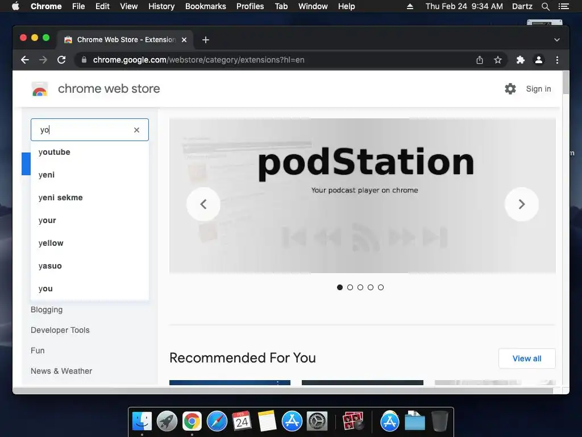This screenshot has width=582, height=437.
Task: Choose 'your' search suggestion
Action: (89, 220)
